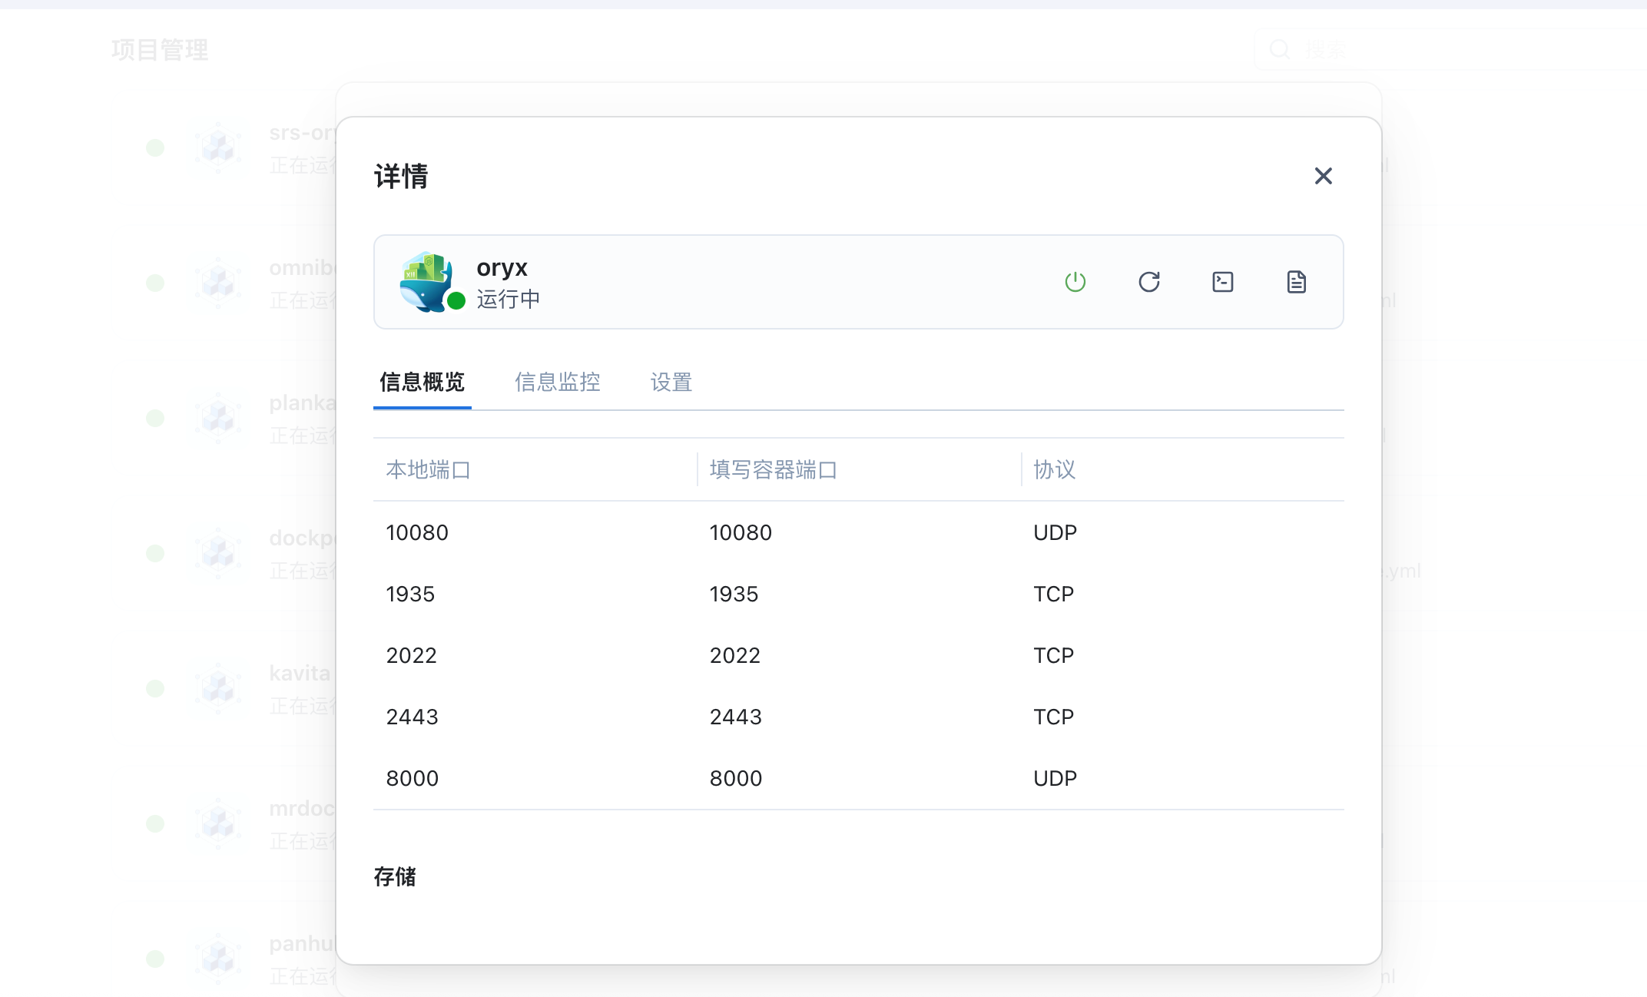Click the dockp project icon
Screen dimensions: 1647x997
(x=218, y=552)
